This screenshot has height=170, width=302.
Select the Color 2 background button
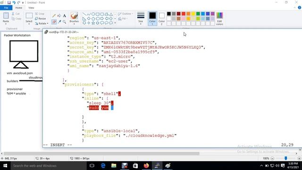coord(161,18)
